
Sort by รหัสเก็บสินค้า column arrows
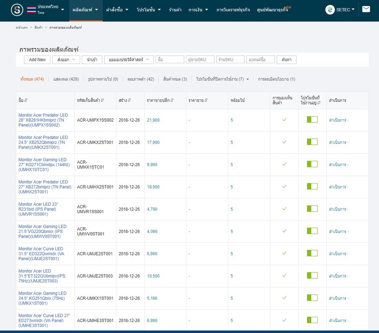(x=102, y=100)
